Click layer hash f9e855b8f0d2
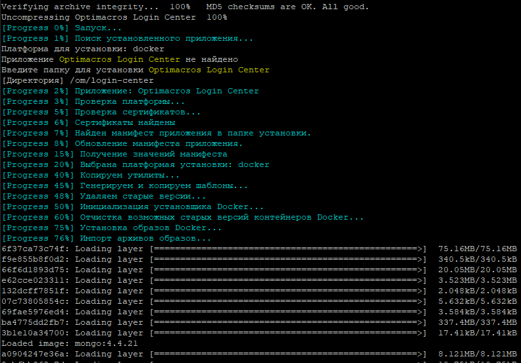 pyautogui.click(x=33, y=259)
